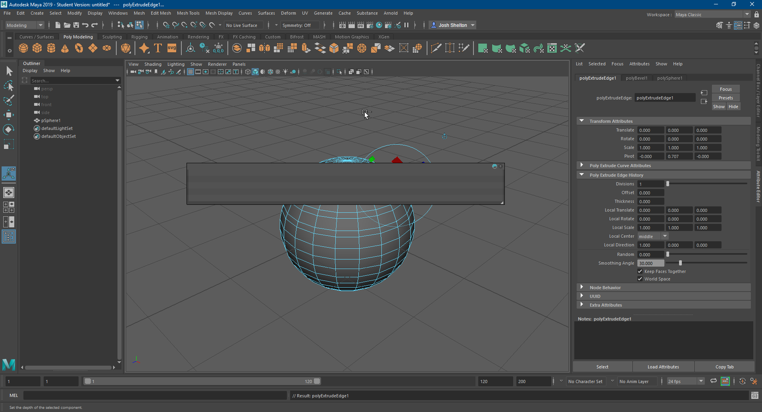Switch to the polySphere1 attribute tab
The width and height of the screenshot is (762, 412).
(670, 78)
